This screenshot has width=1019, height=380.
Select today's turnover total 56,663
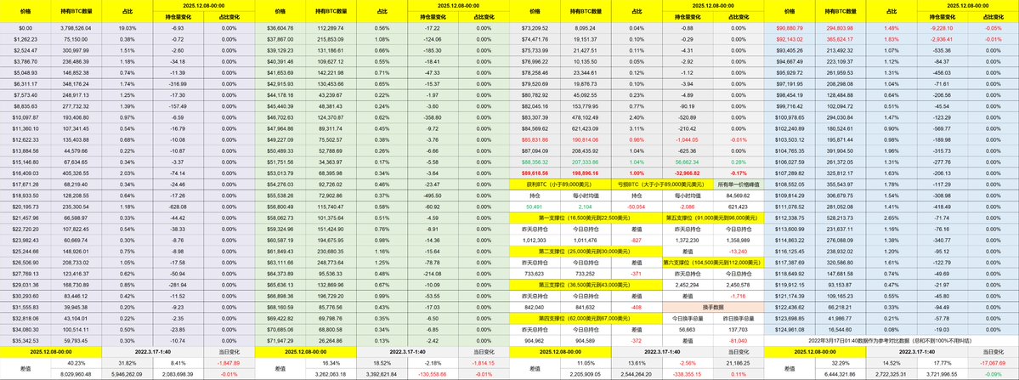click(x=688, y=329)
